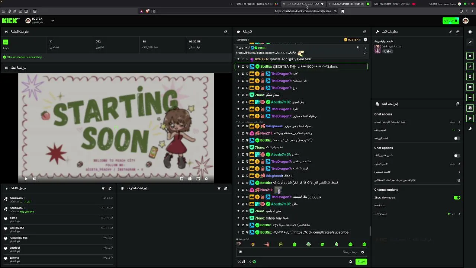The width and height of the screenshot is (476, 268).
Task: Open the kick.com/iicetea/subscribe link
Action: tap(321, 232)
